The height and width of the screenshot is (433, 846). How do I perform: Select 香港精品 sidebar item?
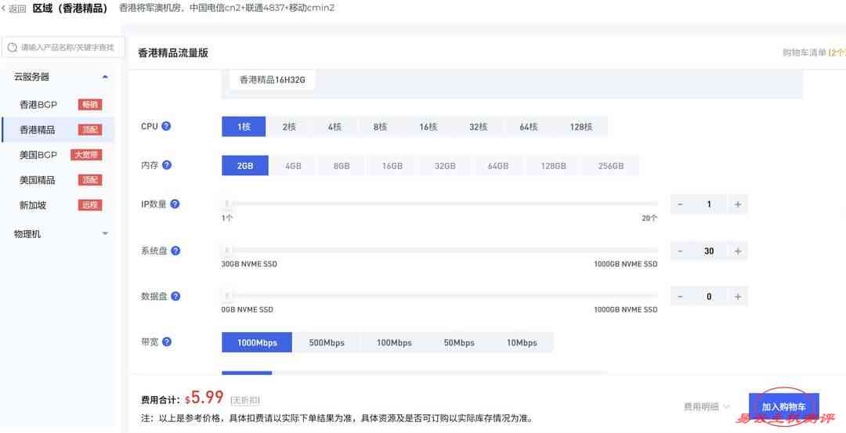pos(58,130)
